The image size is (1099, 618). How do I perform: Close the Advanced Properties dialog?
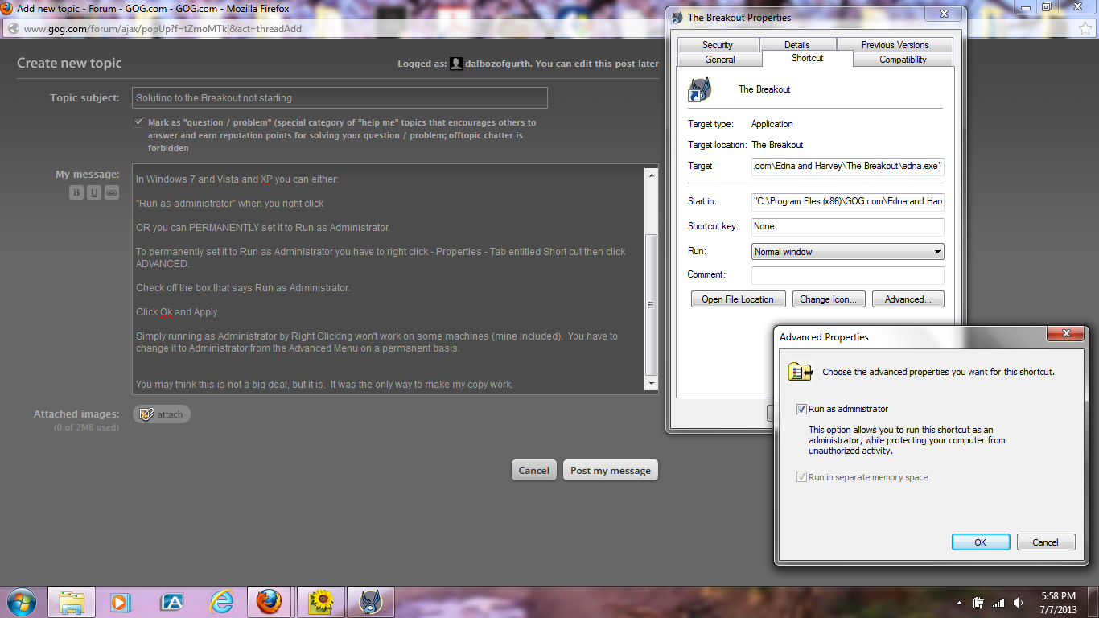(1067, 333)
